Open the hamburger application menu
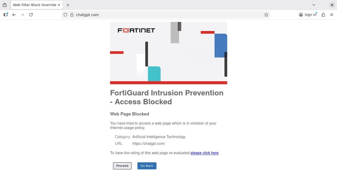Image resolution: width=337 pixels, height=171 pixels. tap(332, 15)
